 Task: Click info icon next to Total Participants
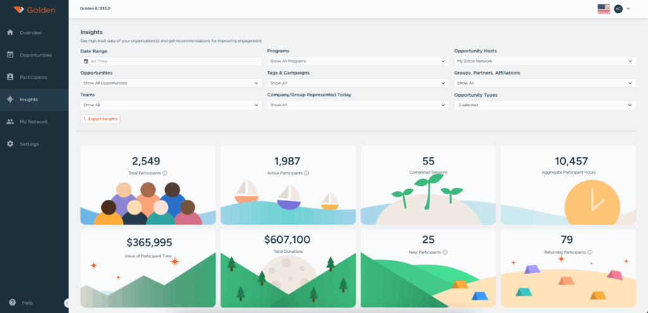click(165, 173)
